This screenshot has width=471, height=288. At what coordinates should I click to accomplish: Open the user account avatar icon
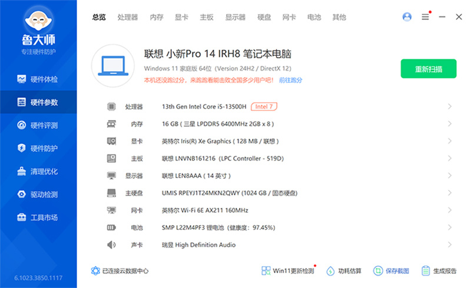[x=407, y=17]
